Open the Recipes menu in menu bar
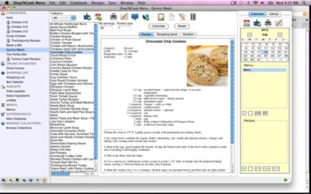Image resolution: width=311 pixels, height=194 pixels. [98, 3]
